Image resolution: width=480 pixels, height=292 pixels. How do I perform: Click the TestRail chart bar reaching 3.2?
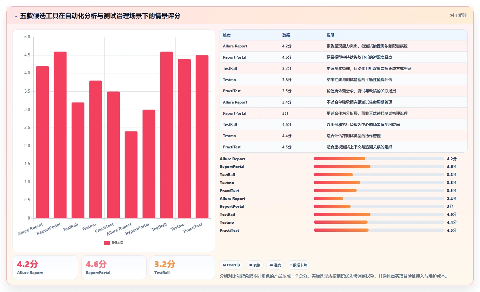[x=78, y=160]
